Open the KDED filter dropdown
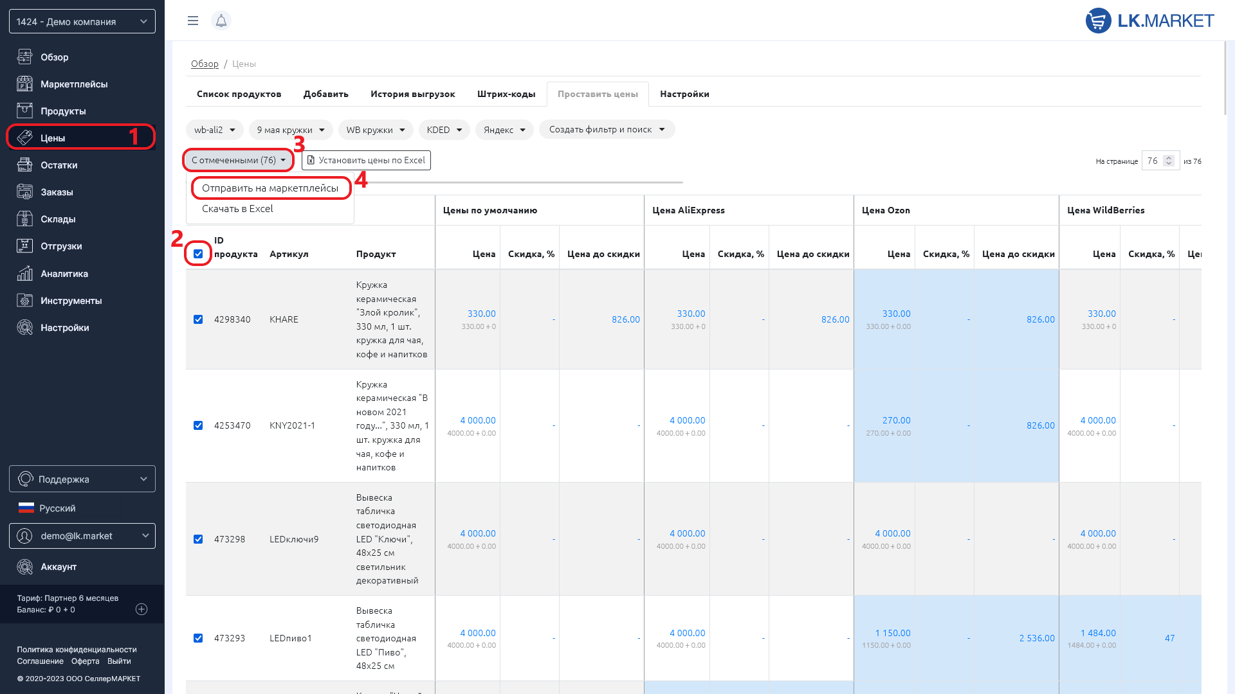 point(444,130)
